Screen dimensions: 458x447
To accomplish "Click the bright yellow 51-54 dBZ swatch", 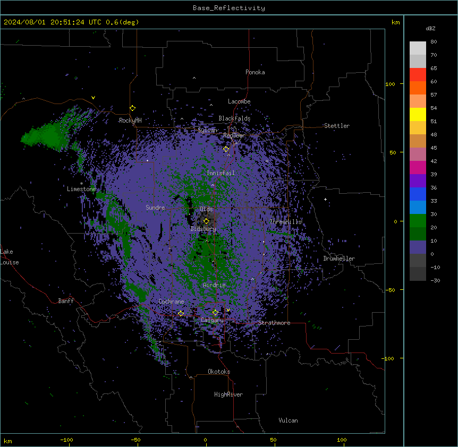I will [418, 114].
